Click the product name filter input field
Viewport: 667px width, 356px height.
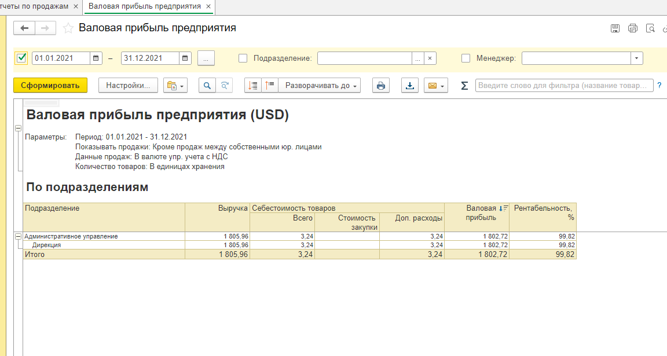564,86
